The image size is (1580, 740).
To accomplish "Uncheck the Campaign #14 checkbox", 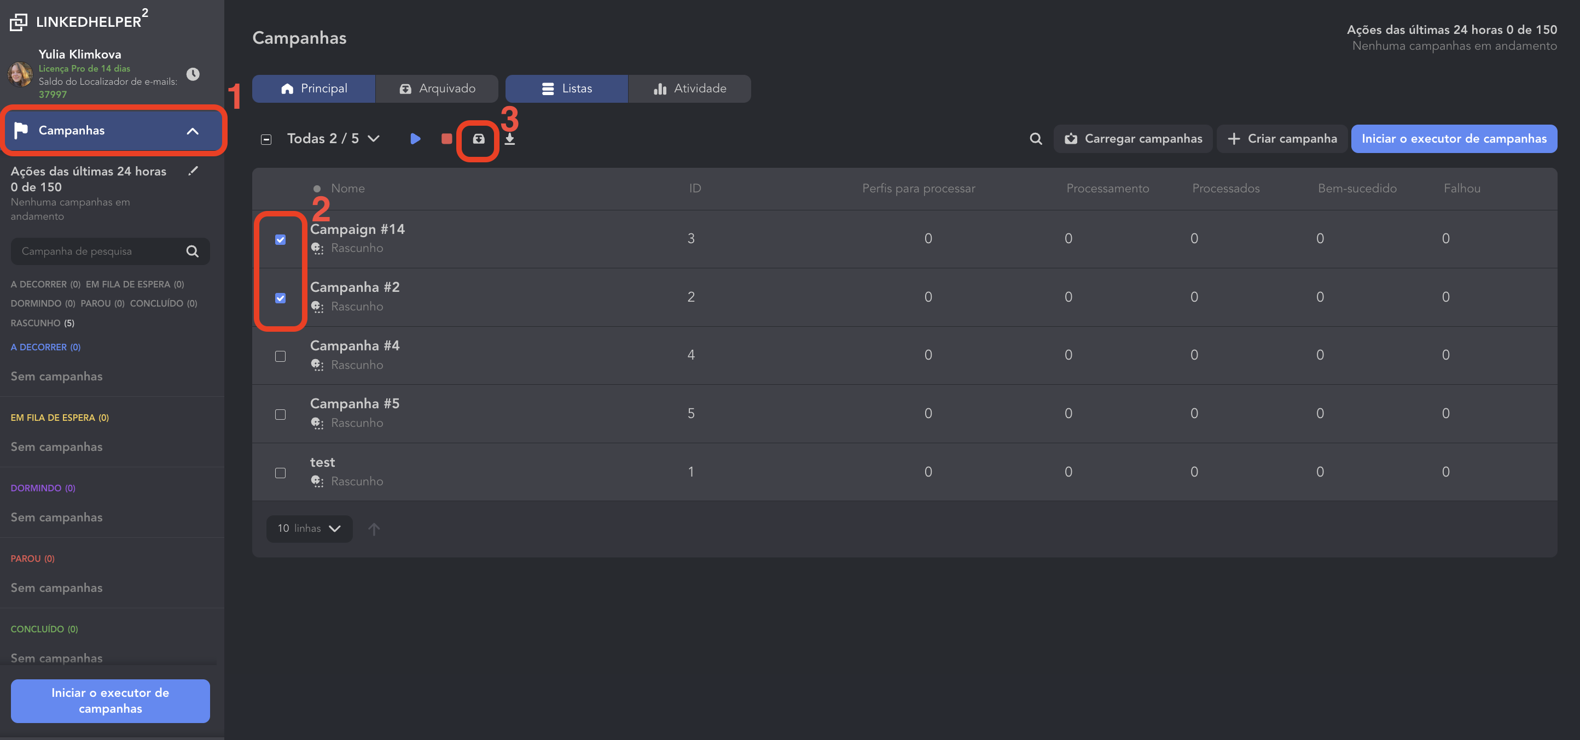I will (x=280, y=239).
